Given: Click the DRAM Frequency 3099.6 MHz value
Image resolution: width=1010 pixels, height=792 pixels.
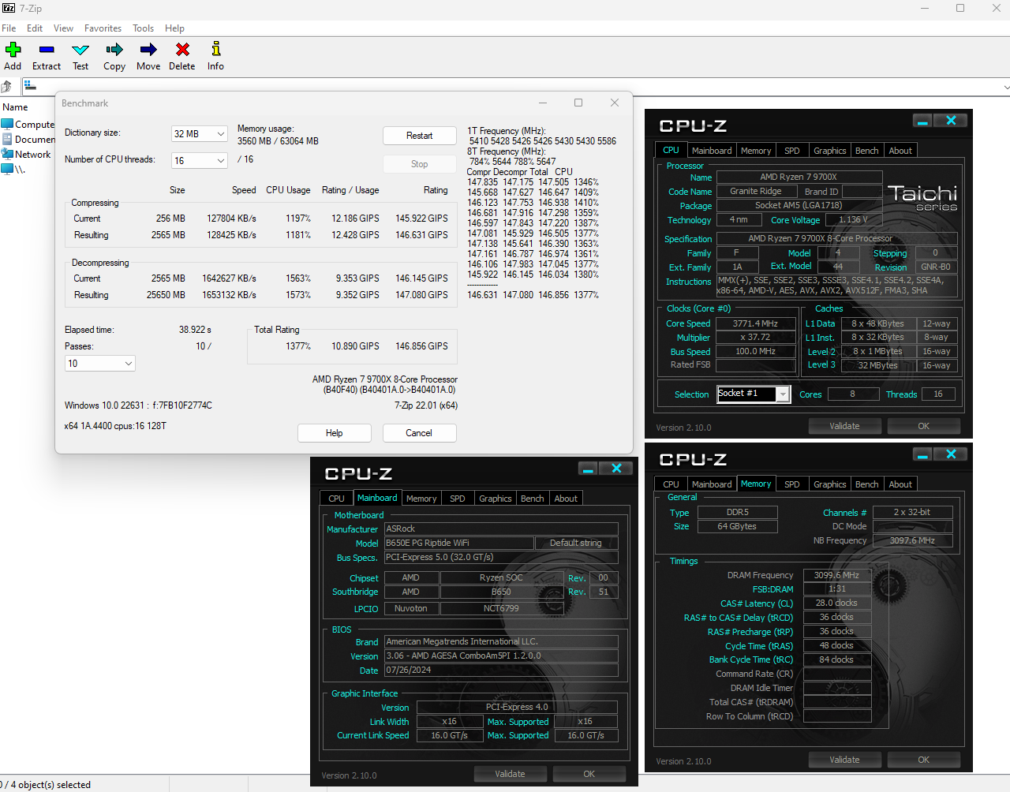Looking at the screenshot, I should tap(836, 575).
